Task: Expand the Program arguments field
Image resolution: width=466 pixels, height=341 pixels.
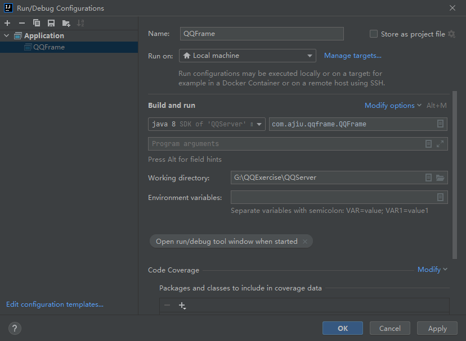Action: (x=440, y=144)
